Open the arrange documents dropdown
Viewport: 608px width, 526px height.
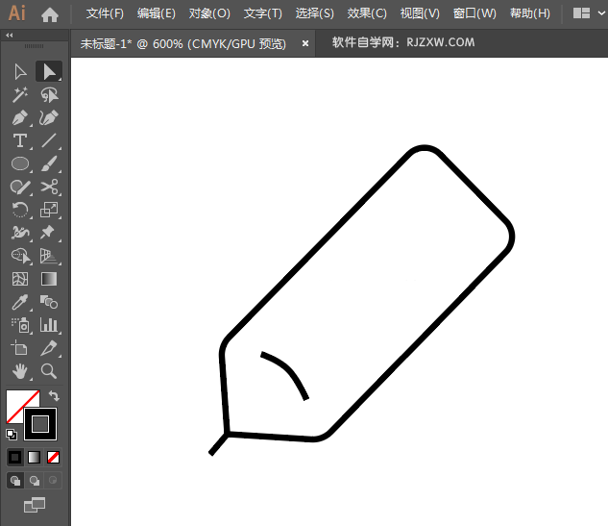[589, 13]
